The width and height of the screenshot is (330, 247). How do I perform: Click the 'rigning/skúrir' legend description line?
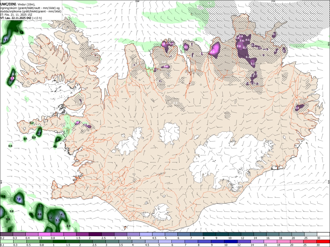(x=30, y=8)
